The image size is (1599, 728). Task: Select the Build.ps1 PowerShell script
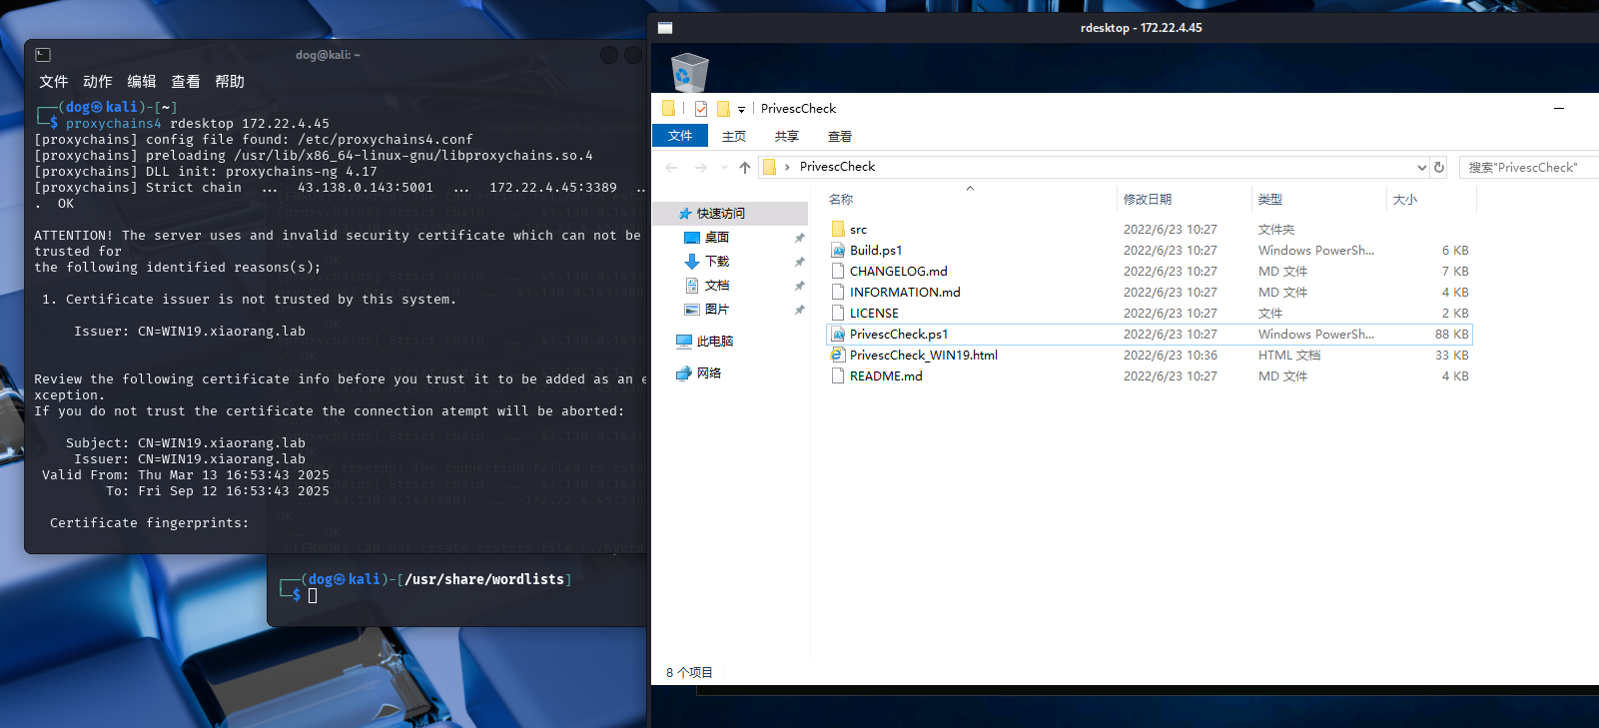pyautogui.click(x=875, y=251)
